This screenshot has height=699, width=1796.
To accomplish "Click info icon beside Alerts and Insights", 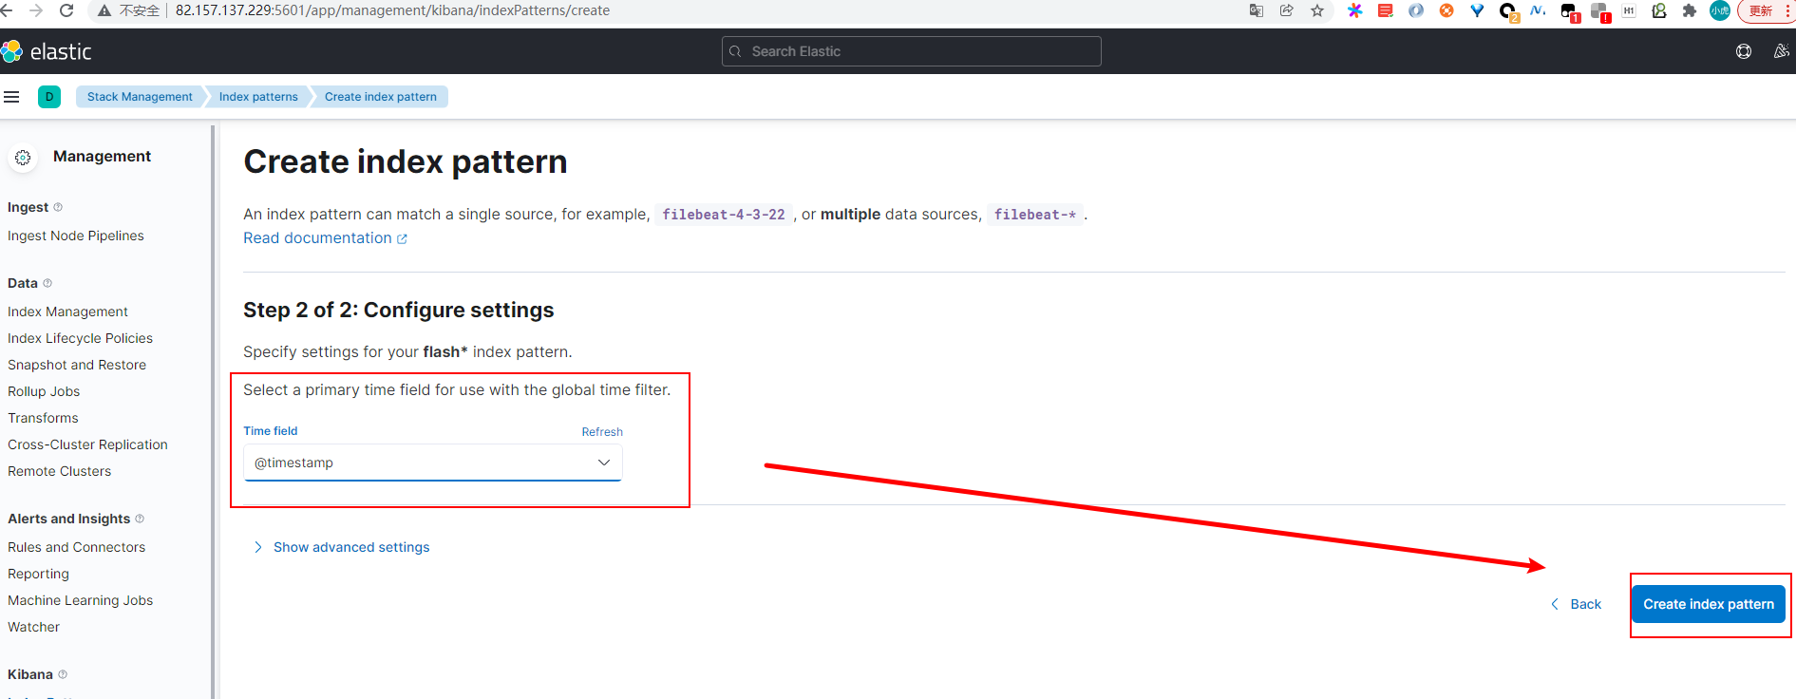I will 140,519.
